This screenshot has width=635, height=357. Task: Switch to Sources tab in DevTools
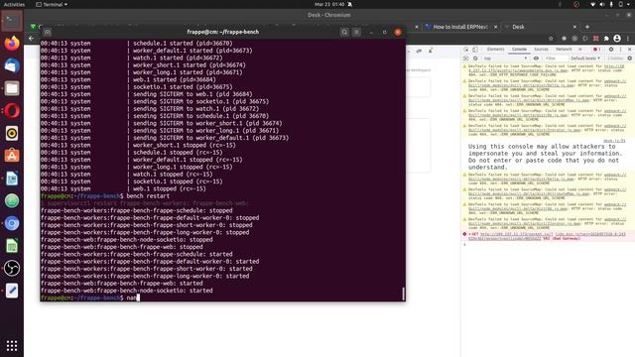[542, 50]
